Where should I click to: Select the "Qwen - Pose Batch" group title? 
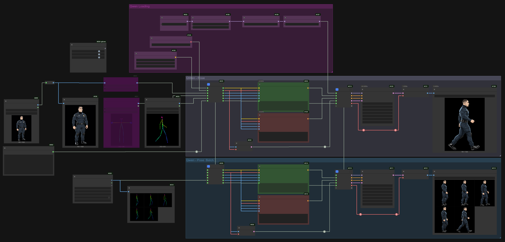[200, 160]
